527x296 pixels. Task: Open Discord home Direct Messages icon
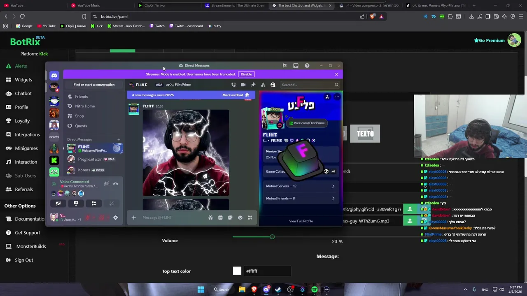(x=54, y=75)
